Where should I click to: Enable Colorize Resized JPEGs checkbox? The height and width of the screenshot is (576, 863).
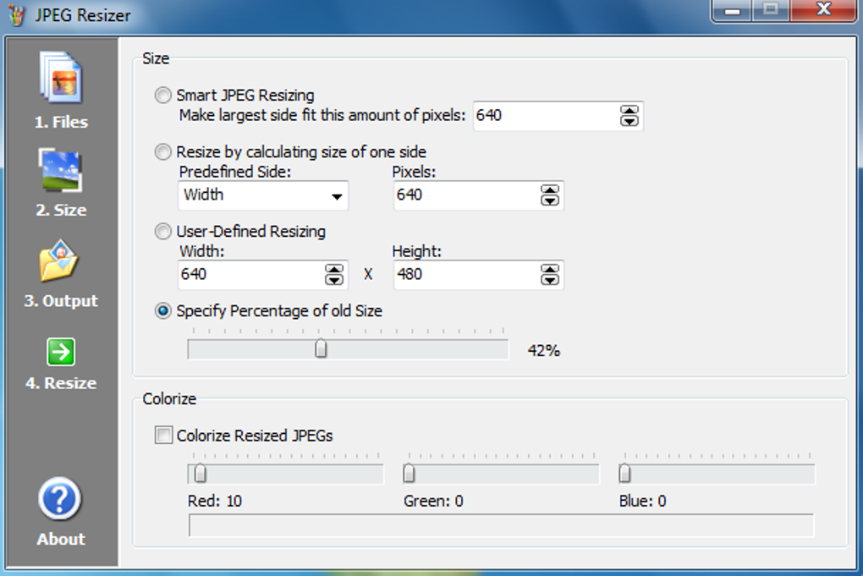163,436
